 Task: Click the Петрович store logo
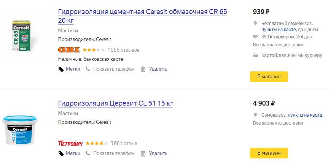pos(70,144)
